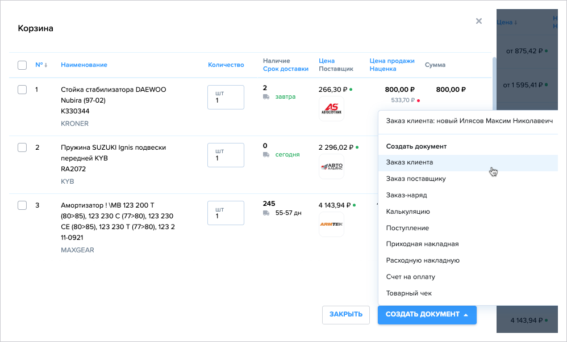The image size is (567, 342).
Task: Click article number 11-0921
Action: point(72,238)
